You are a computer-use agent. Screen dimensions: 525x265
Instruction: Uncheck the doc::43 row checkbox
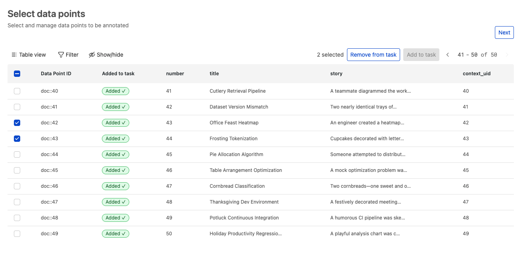click(17, 139)
